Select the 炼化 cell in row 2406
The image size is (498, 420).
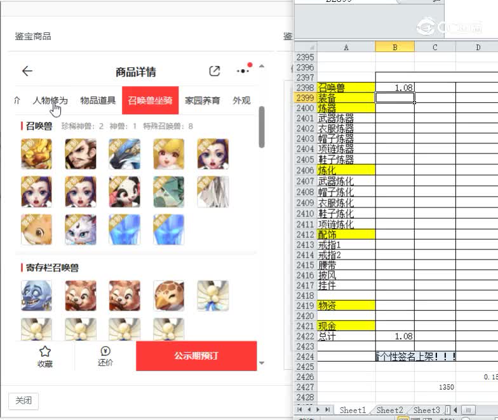click(x=346, y=170)
